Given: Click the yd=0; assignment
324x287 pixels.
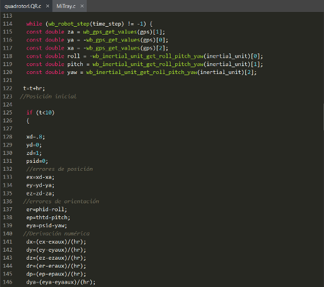Looking at the screenshot, I should point(34,145).
